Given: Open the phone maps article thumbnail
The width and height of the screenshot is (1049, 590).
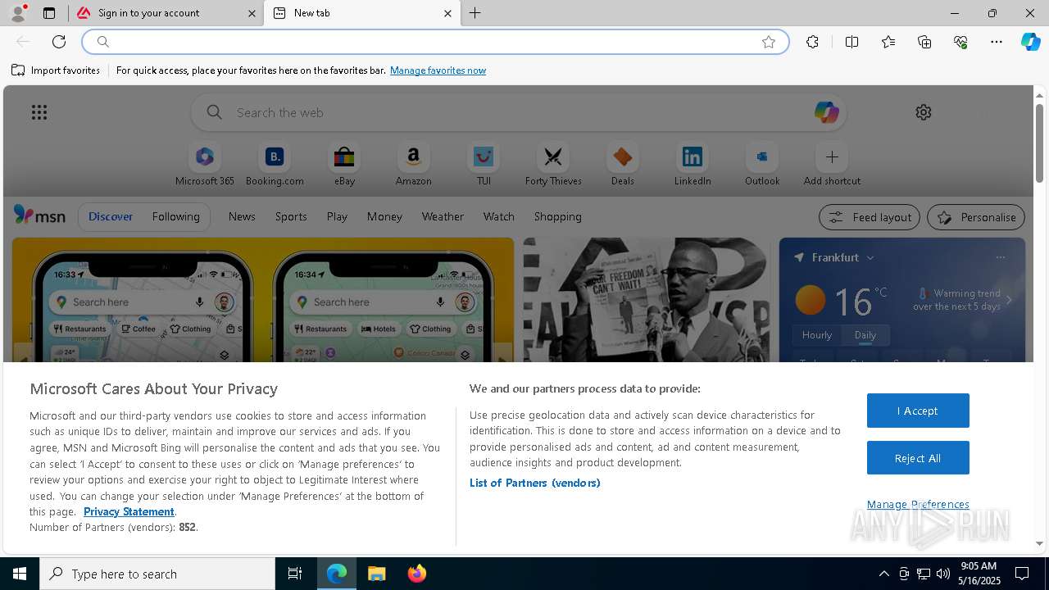Looking at the screenshot, I should click(263, 300).
